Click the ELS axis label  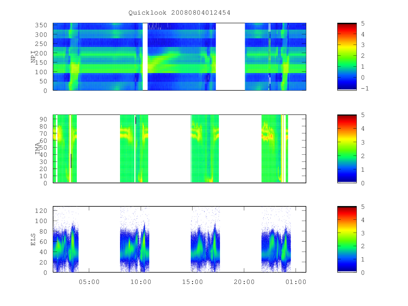(34, 239)
